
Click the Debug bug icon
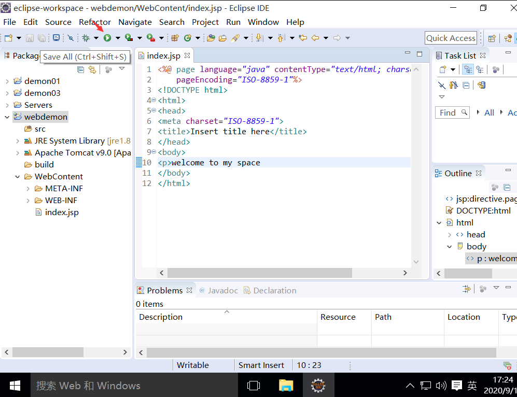click(x=86, y=38)
